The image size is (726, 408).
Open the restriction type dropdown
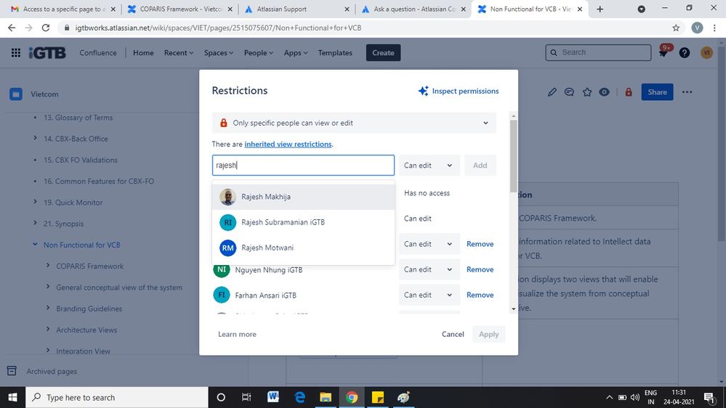(x=354, y=123)
